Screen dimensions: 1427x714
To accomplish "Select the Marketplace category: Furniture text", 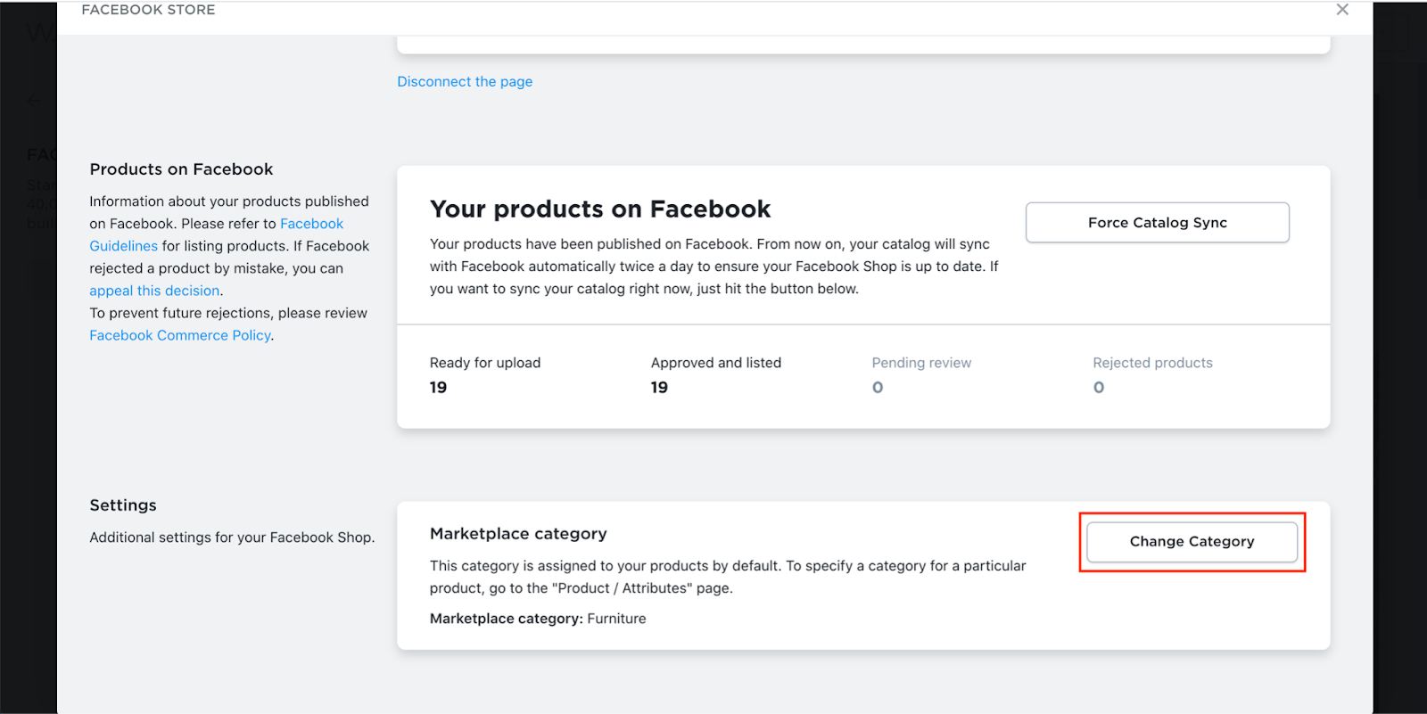I will [x=538, y=619].
